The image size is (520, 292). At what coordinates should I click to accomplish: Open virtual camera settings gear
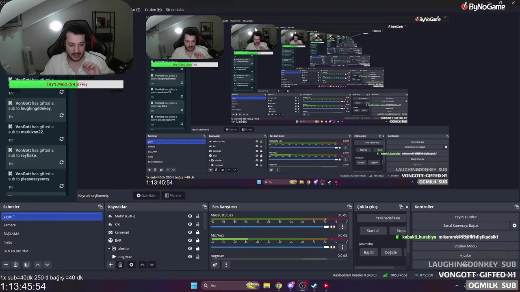tap(514, 225)
